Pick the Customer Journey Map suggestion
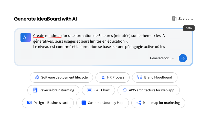201x127 pixels. pyautogui.click(x=102, y=103)
